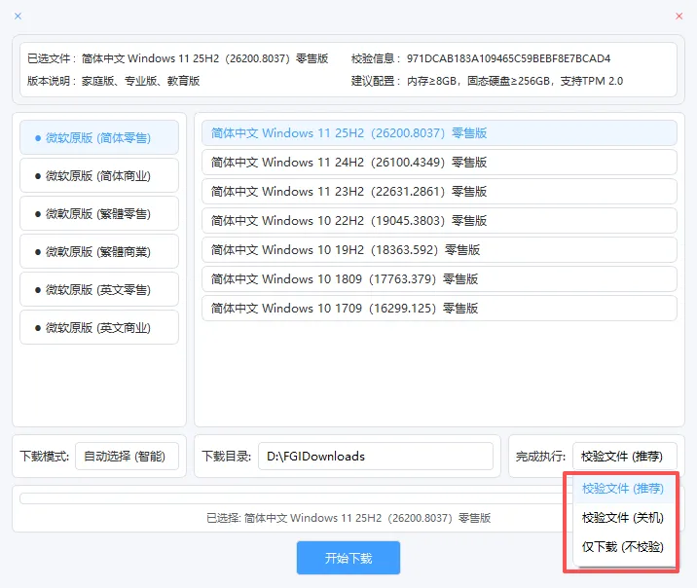Choose 简体中文 Windows 11 24H2 (26100.4349)

439,163
